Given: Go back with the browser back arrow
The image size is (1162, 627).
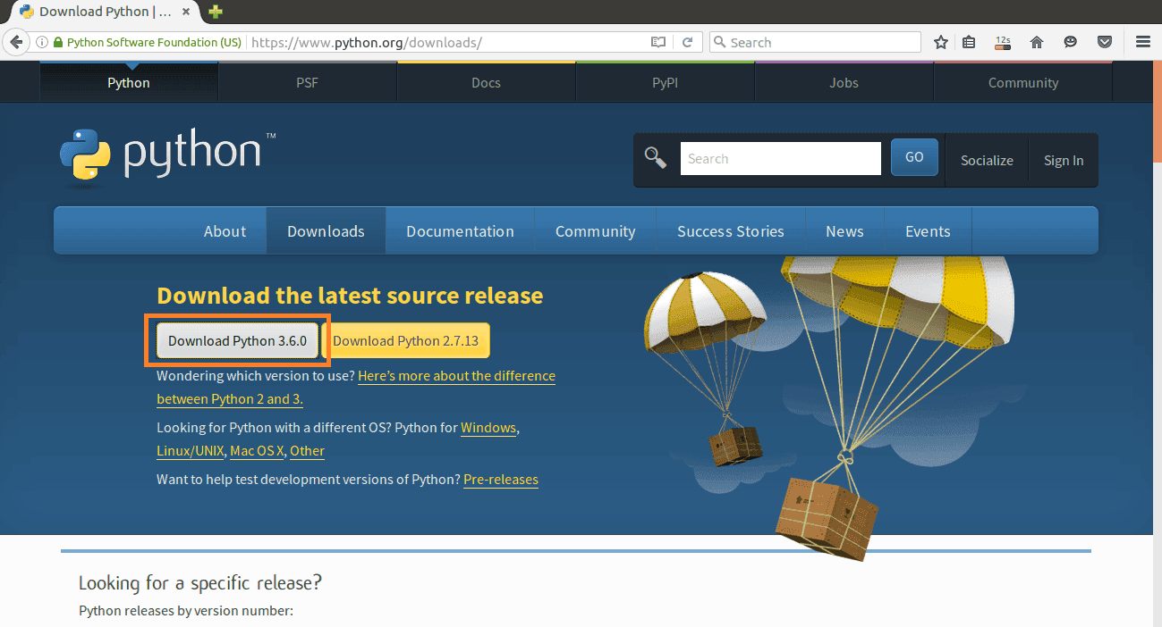Looking at the screenshot, I should (x=15, y=42).
